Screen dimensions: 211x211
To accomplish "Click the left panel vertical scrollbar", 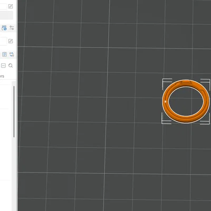I will coord(14,112).
